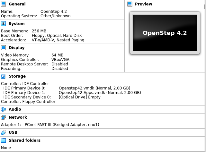Image resolution: width=206 pixels, height=152 pixels.
Task: Click the Display monitor icon
Action: (x=4, y=48)
